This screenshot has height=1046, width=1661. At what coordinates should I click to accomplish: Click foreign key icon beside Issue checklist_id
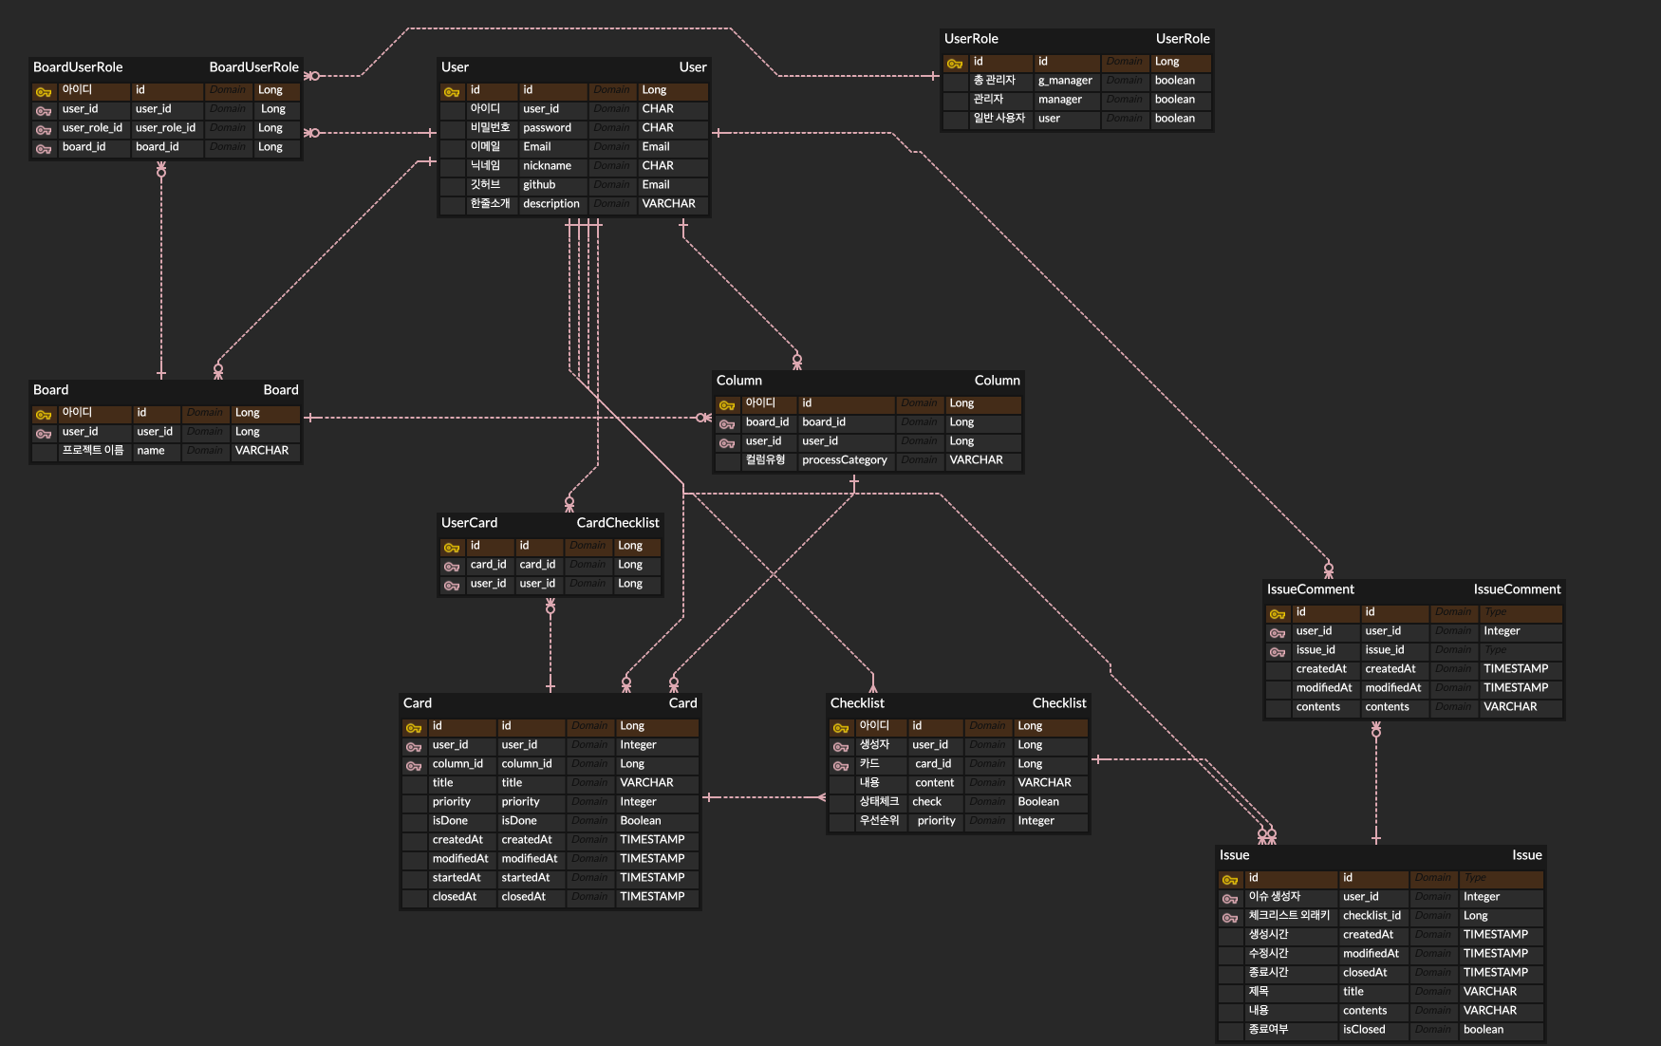click(x=1230, y=918)
